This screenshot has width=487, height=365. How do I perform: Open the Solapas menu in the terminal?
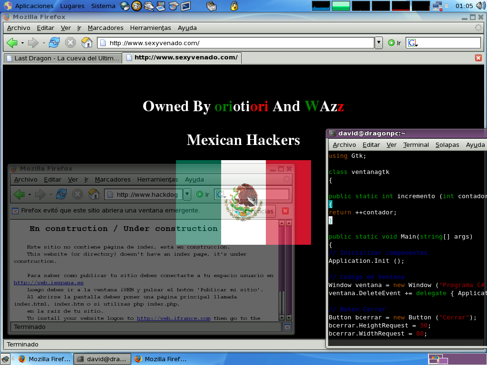447,145
